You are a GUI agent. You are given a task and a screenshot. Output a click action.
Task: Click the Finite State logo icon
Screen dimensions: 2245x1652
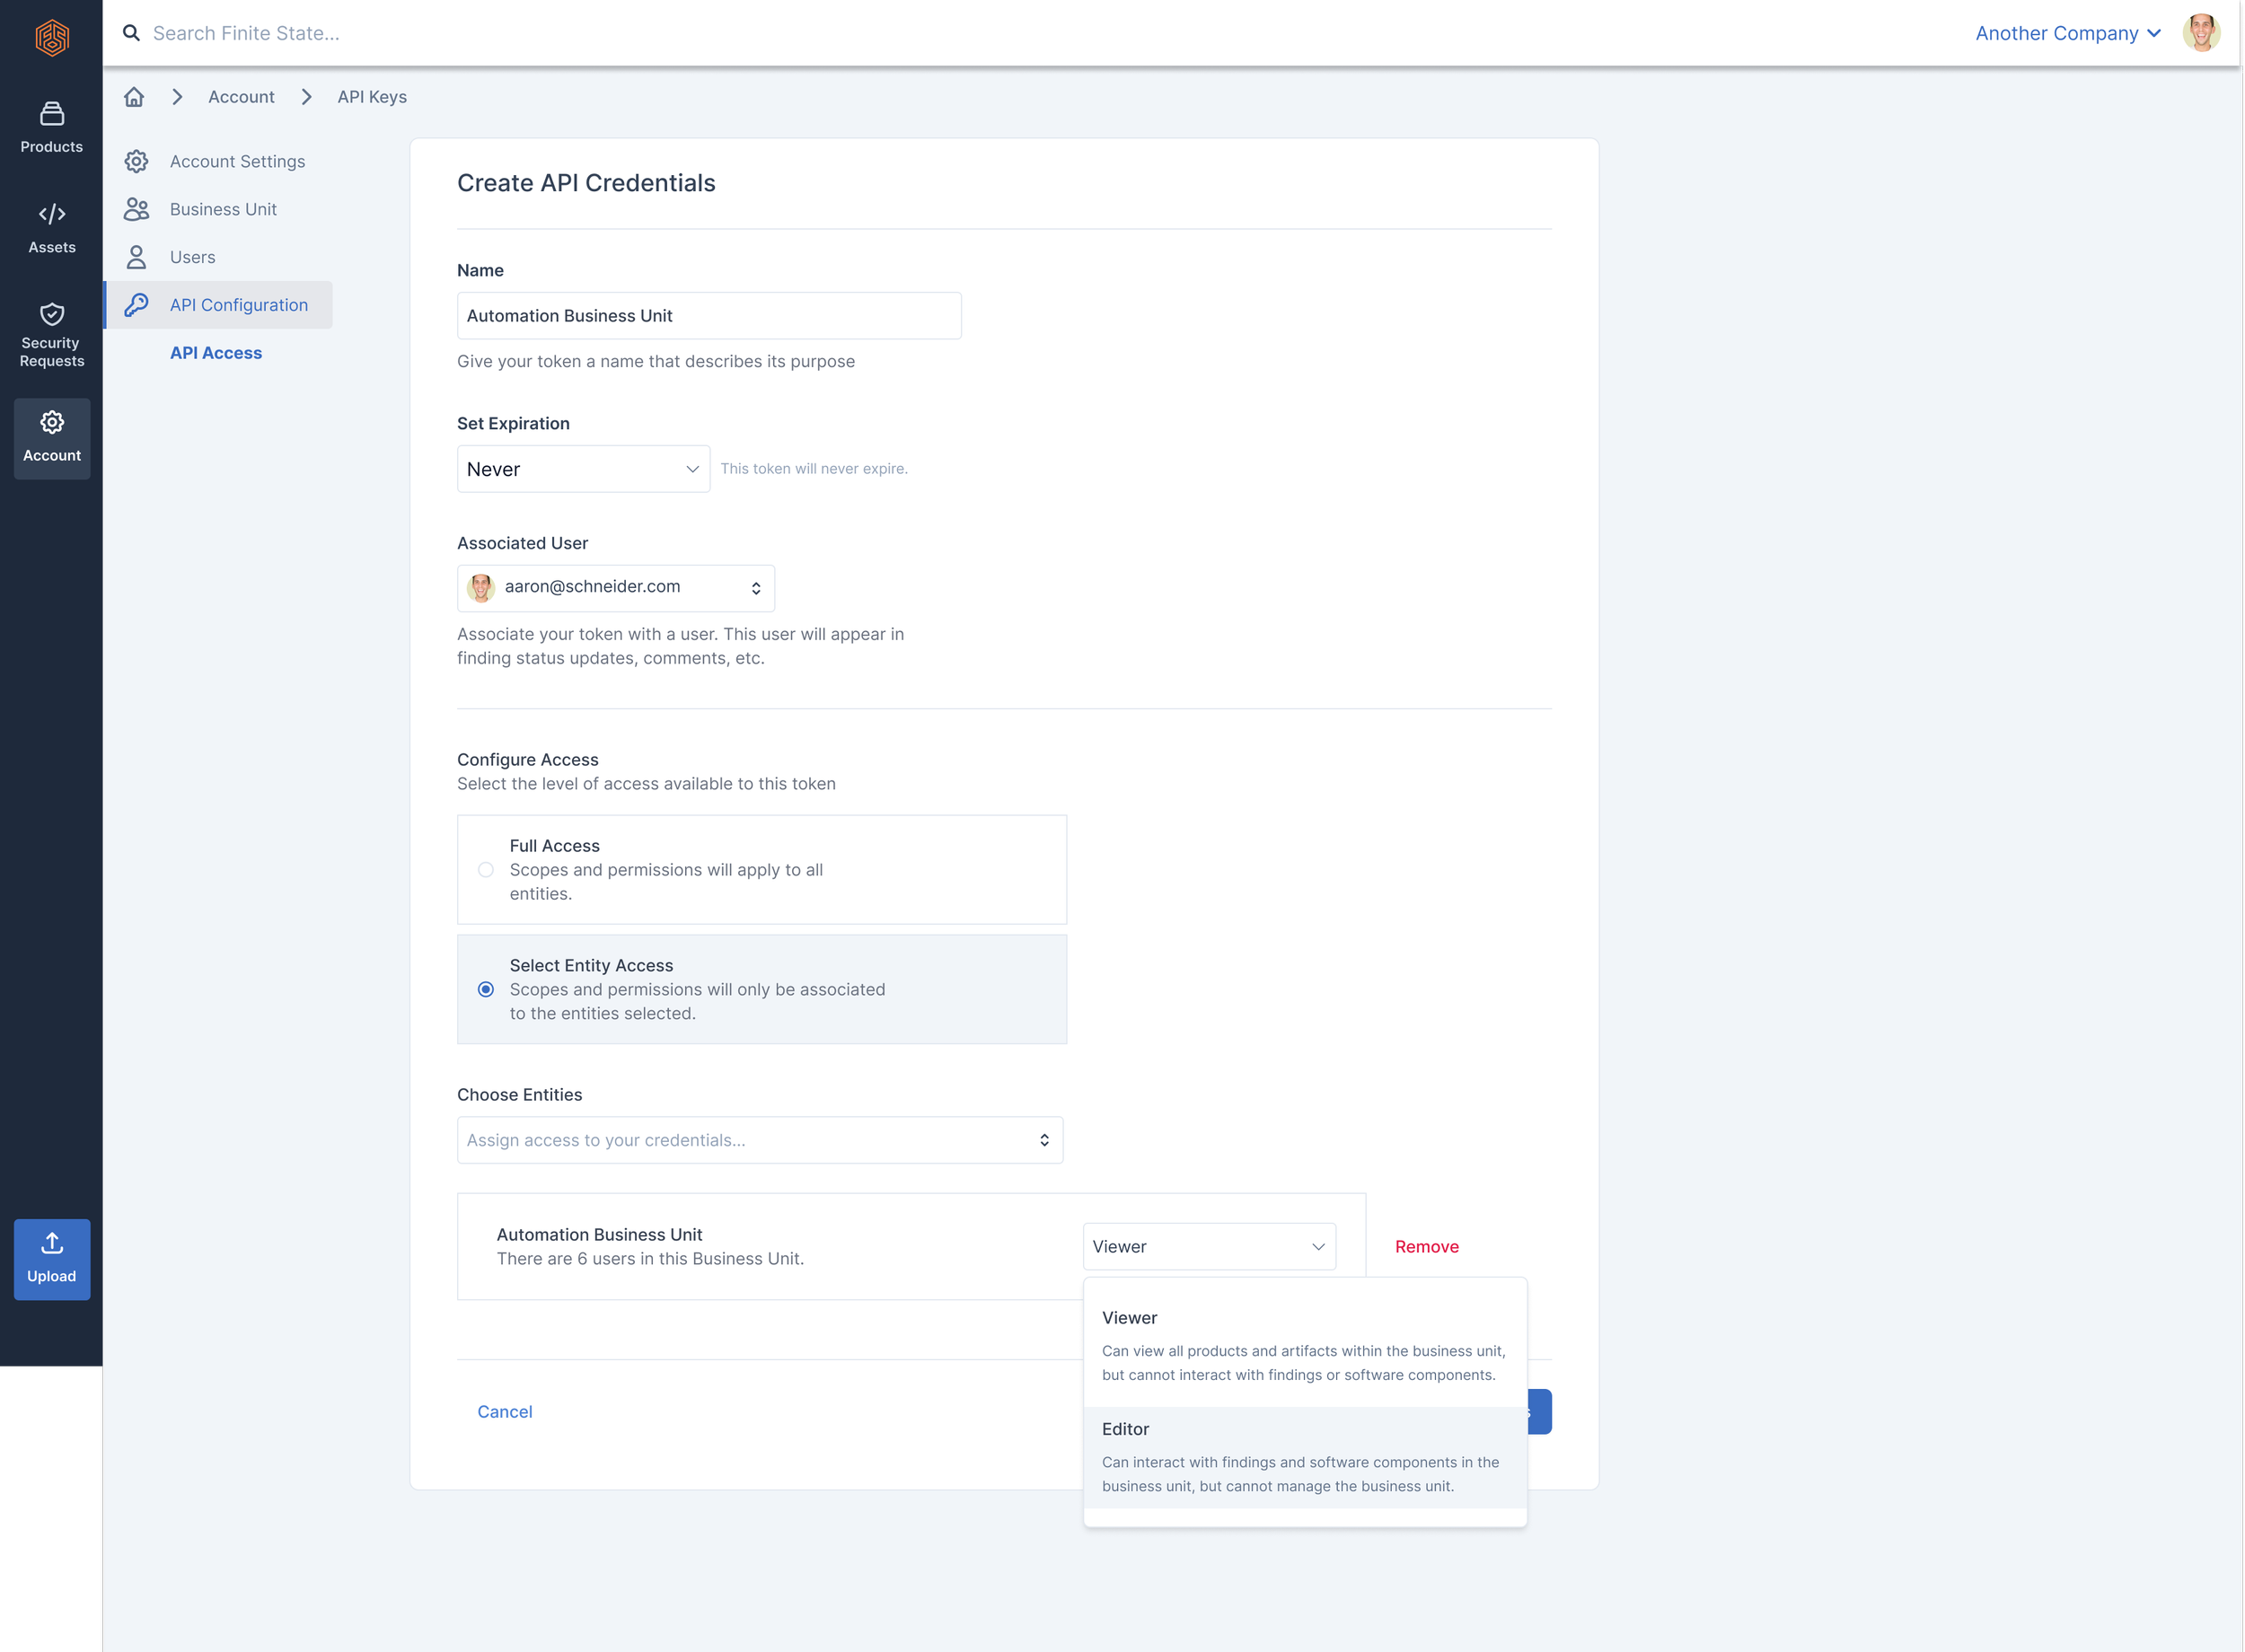click(x=52, y=38)
